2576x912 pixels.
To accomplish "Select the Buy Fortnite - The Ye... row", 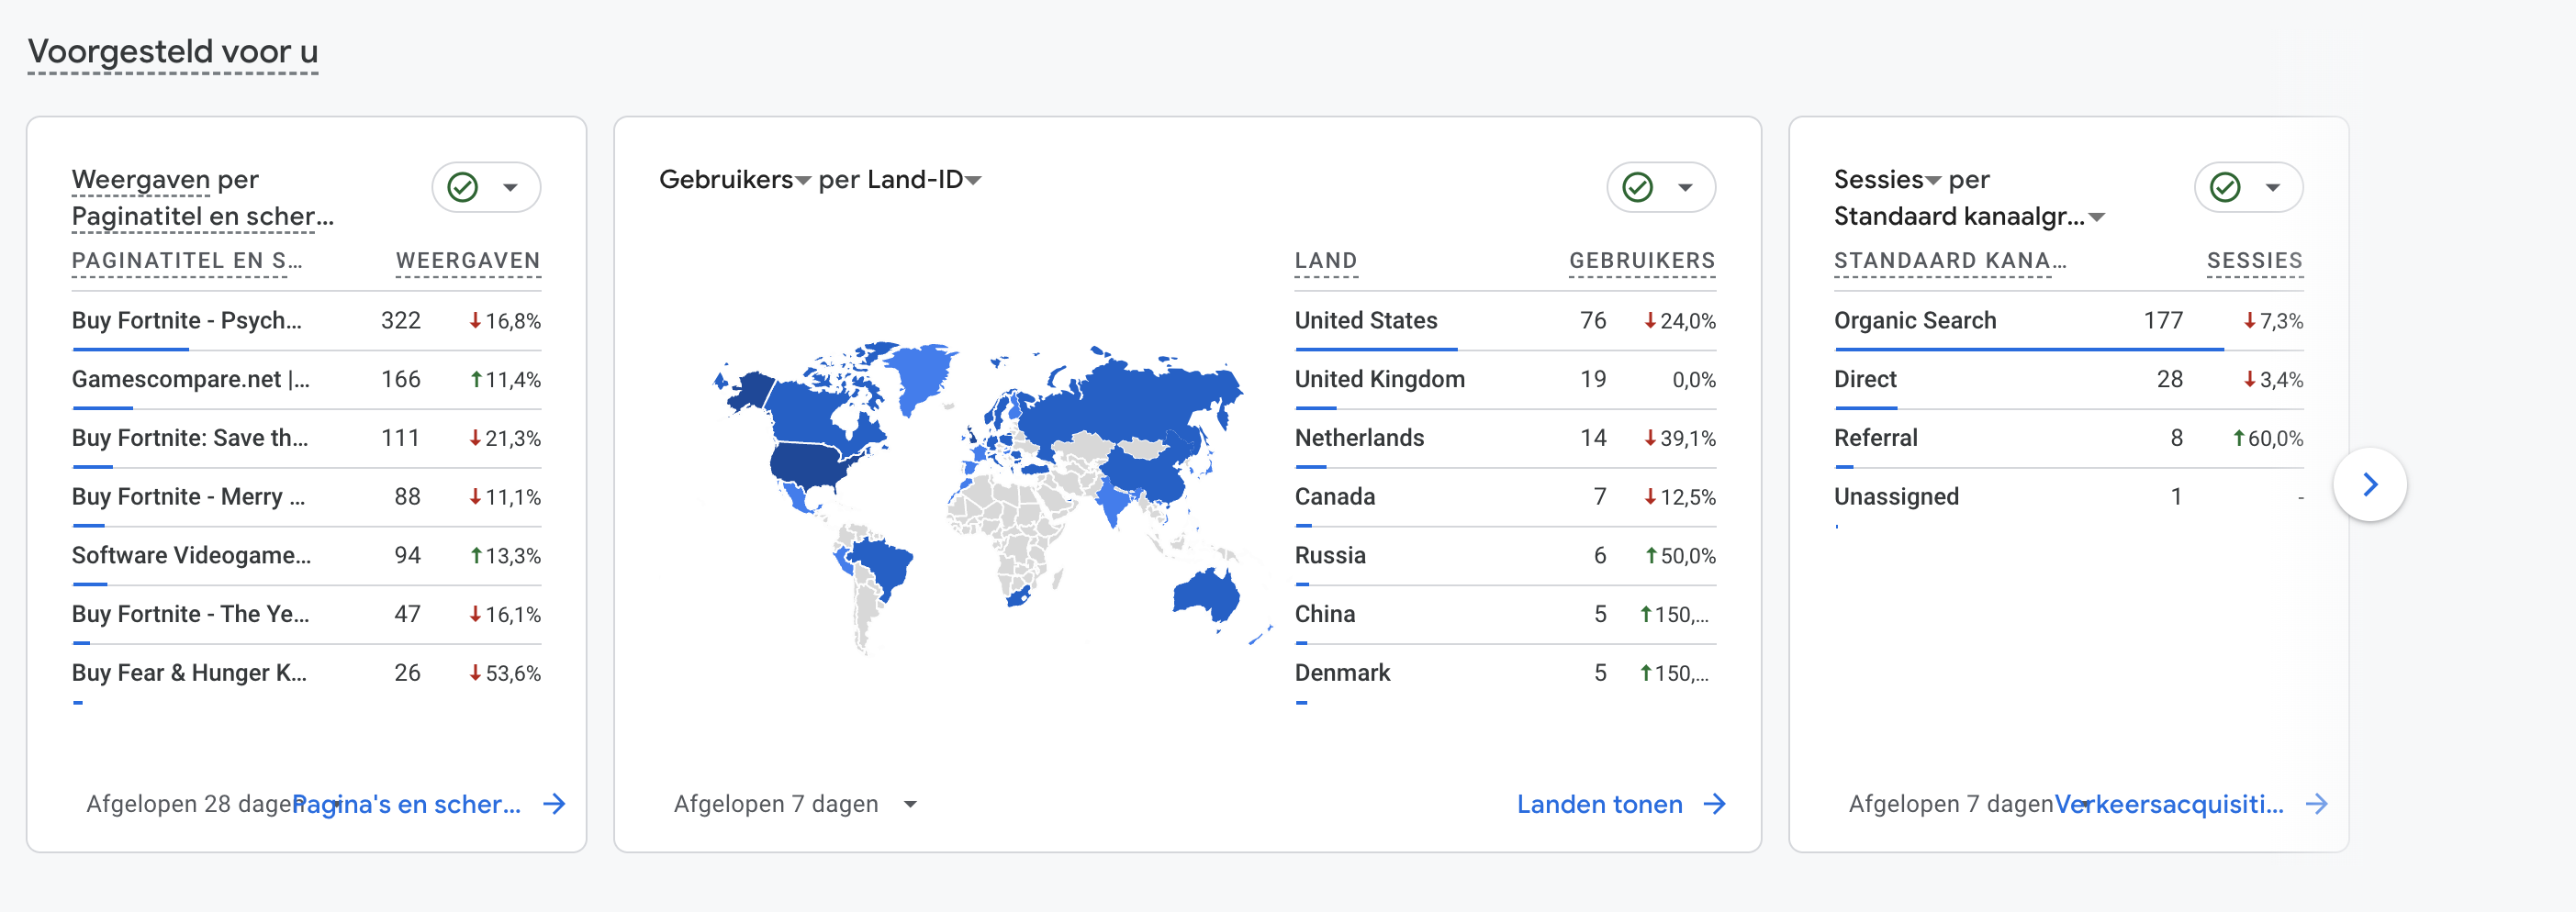I will (306, 616).
